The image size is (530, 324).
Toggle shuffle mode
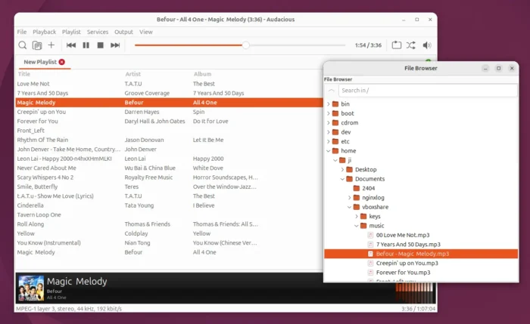(x=411, y=45)
